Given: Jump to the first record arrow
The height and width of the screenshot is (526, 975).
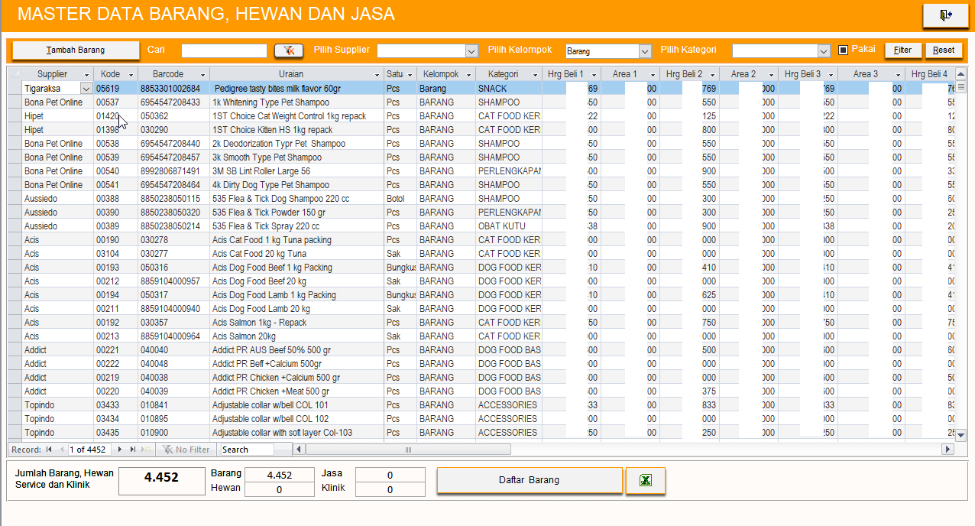Looking at the screenshot, I should [50, 450].
